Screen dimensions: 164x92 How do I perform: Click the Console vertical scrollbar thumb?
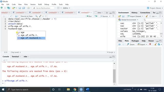click(x=114, y=76)
